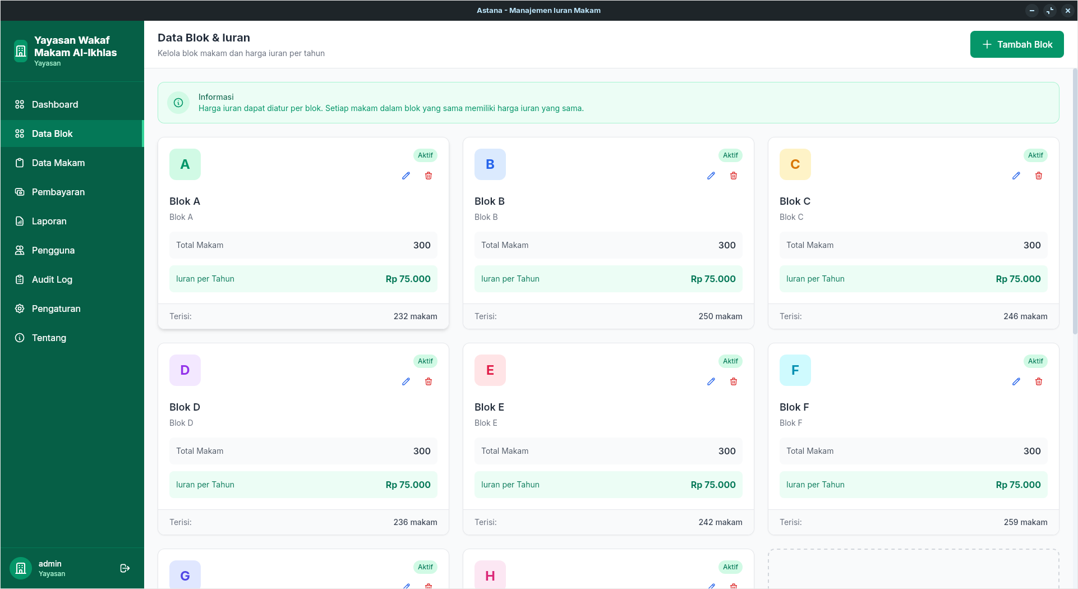Open Pembayaran from the sidebar

coord(58,192)
